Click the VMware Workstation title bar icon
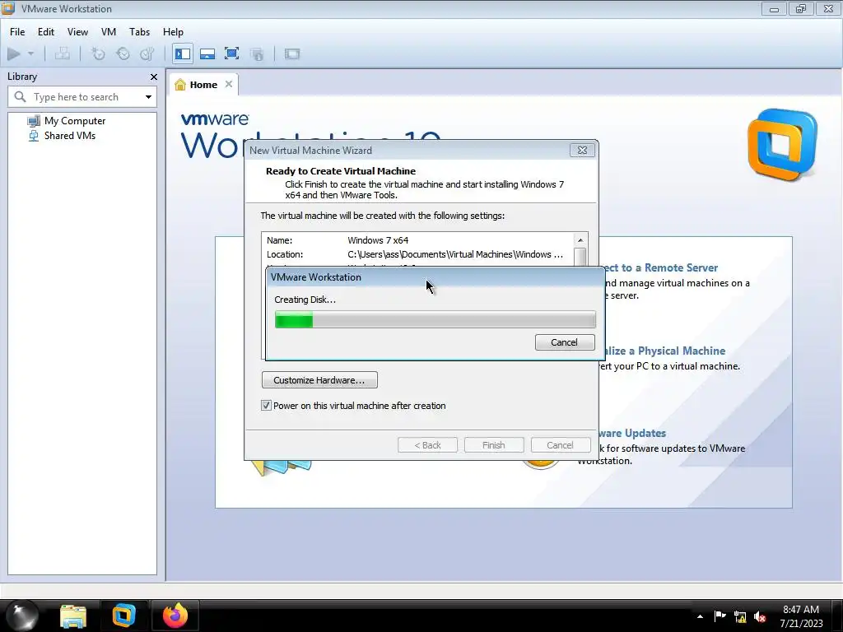Viewport: 843px width, 632px height. [8, 8]
